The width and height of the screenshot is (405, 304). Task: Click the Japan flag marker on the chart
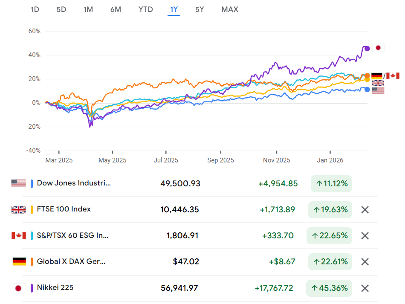378,48
